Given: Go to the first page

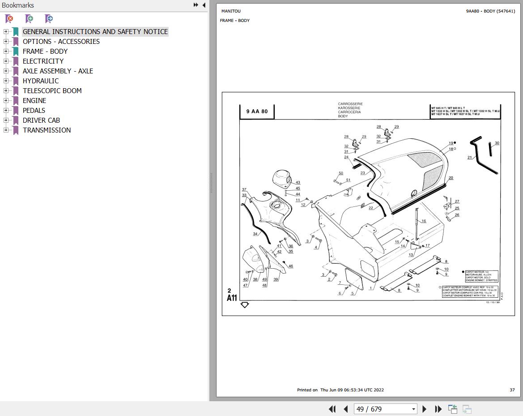Looking at the screenshot, I should pyautogui.click(x=332, y=409).
